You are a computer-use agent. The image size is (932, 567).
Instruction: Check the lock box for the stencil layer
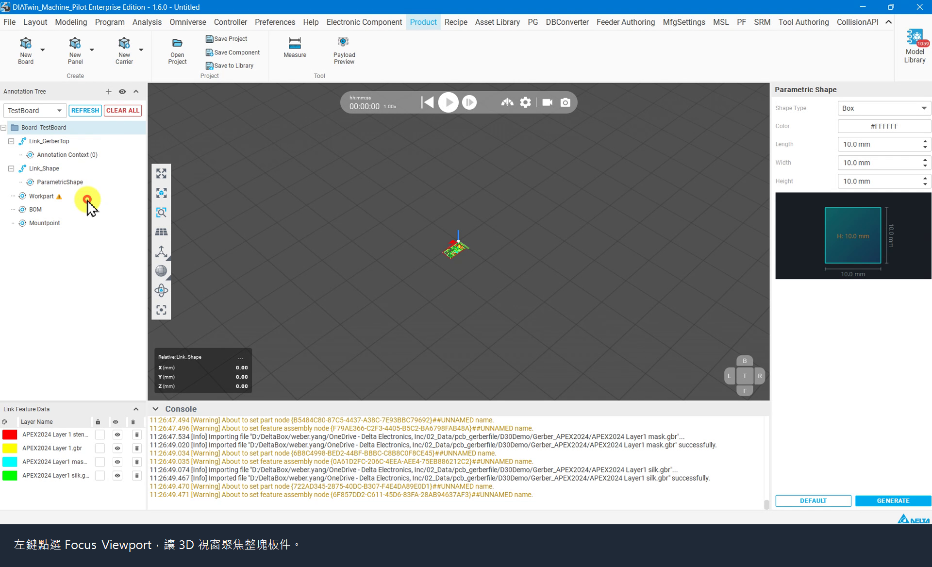click(100, 434)
